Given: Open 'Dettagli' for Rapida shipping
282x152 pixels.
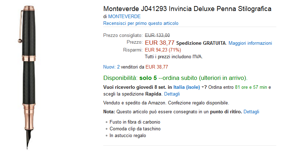Looking at the screenshot, I should click(172, 94).
